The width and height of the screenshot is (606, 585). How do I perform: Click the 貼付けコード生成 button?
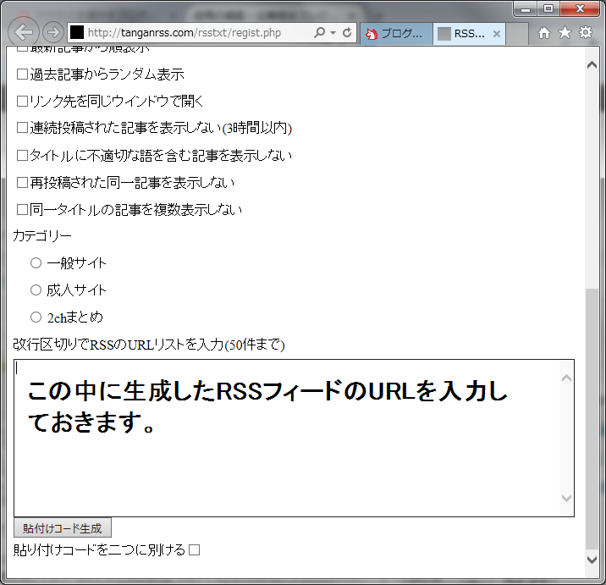[x=63, y=528]
